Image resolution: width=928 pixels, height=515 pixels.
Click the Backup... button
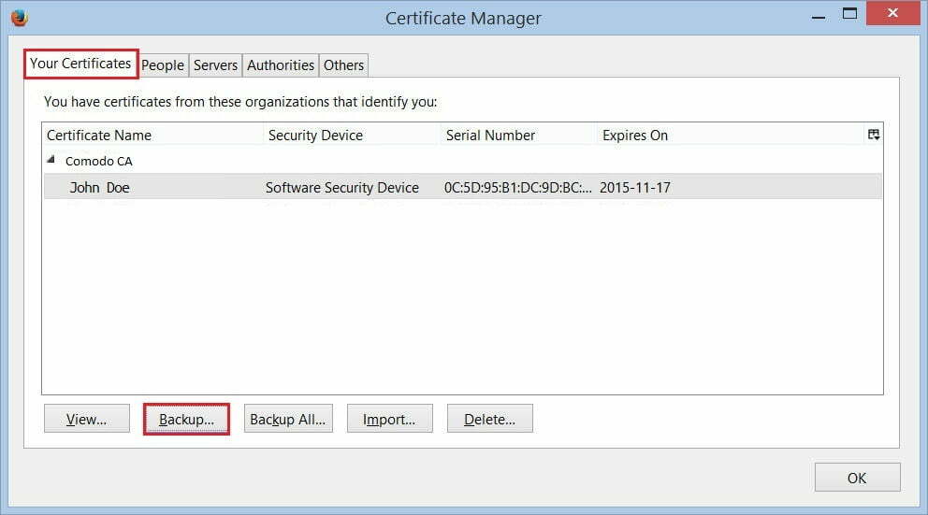click(x=186, y=420)
